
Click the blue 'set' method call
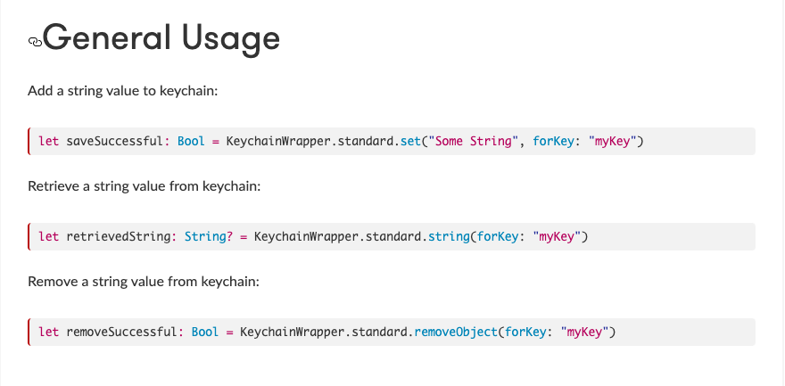410,141
